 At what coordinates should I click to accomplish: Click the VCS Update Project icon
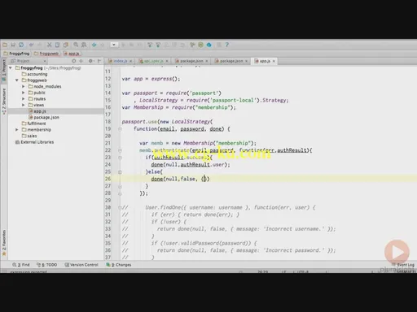(x=150, y=45)
